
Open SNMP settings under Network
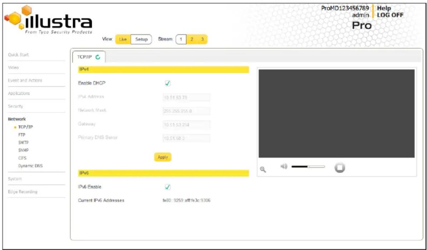(23, 150)
